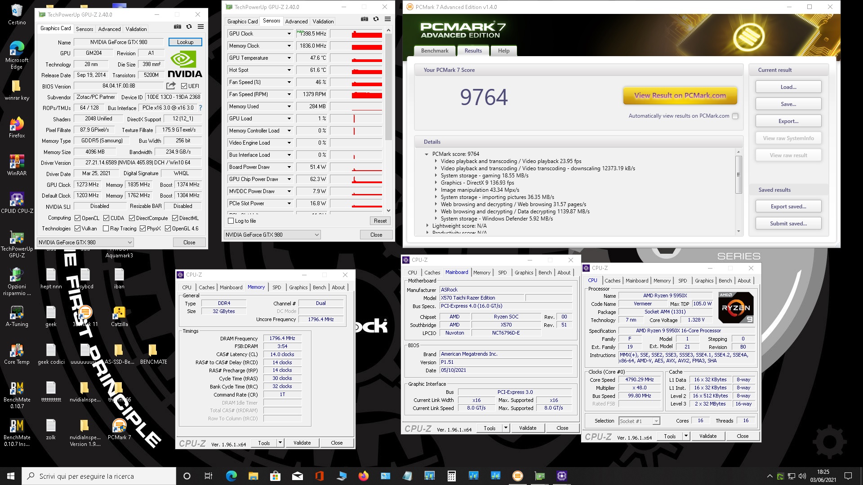Toggle the OpenCL checkbox
The height and width of the screenshot is (485, 863).
point(77,218)
